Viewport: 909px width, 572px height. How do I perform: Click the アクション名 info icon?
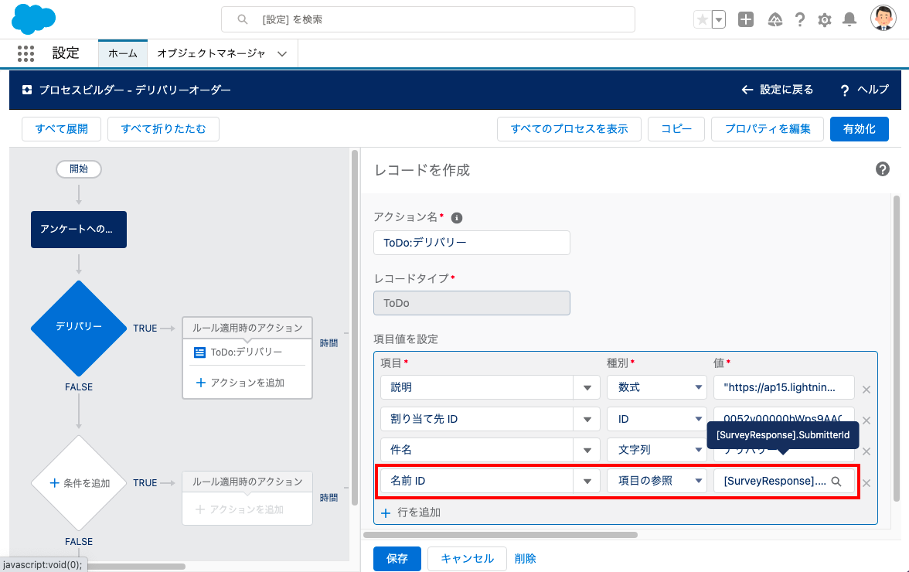pos(457,218)
